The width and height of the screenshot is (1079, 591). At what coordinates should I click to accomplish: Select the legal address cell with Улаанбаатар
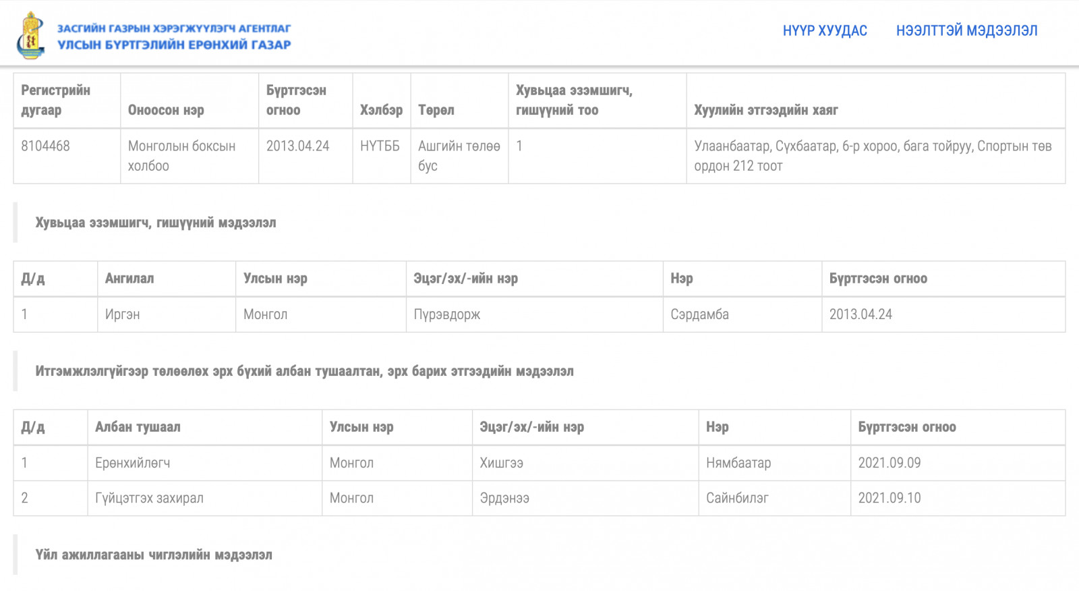point(876,156)
